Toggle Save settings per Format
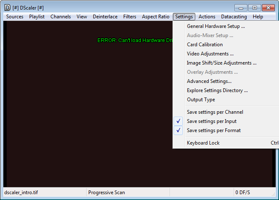This screenshot has height=200, width=279. click(x=226, y=130)
